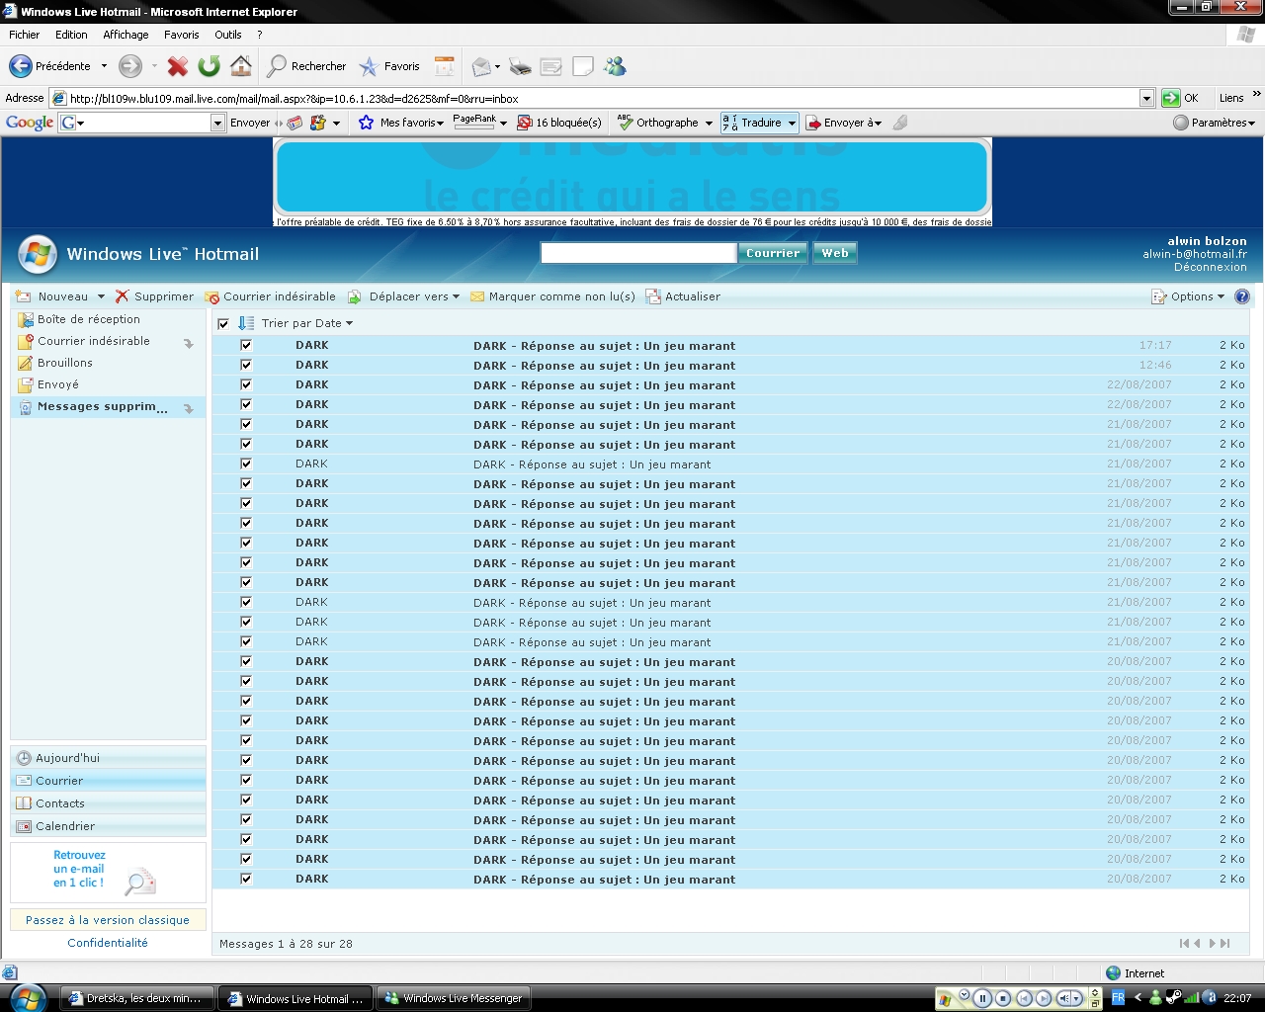Click the magnifier find e-mail thumbnail
1265x1012 pixels.
point(140,881)
